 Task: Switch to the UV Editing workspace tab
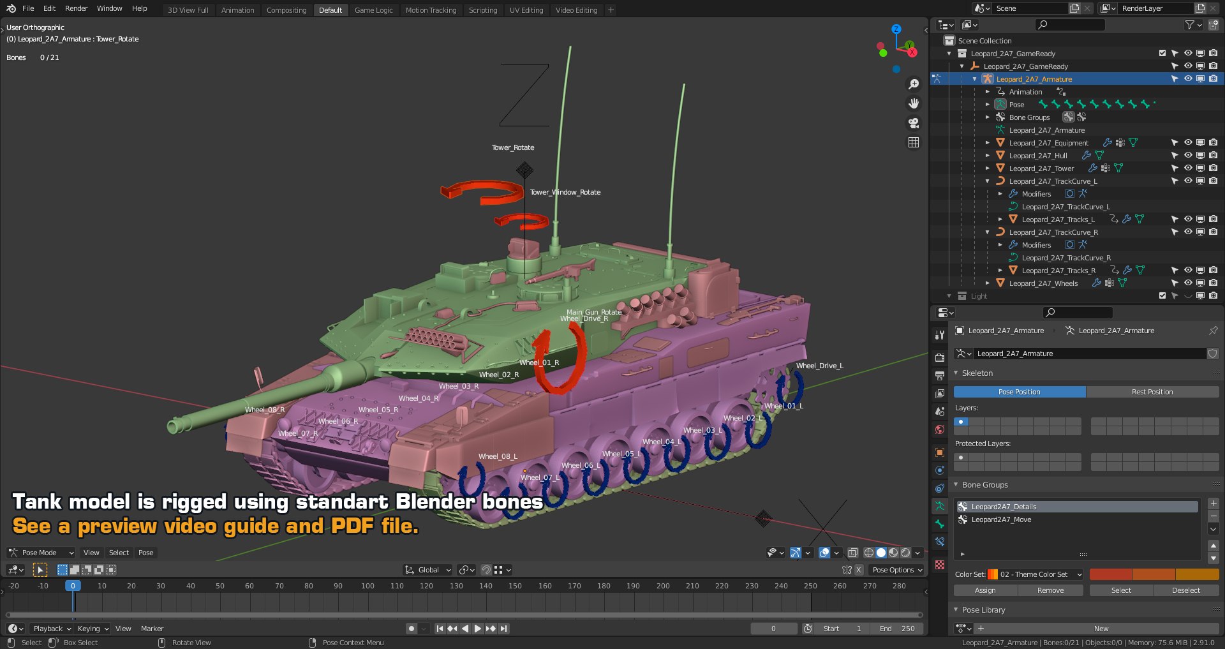click(x=526, y=10)
